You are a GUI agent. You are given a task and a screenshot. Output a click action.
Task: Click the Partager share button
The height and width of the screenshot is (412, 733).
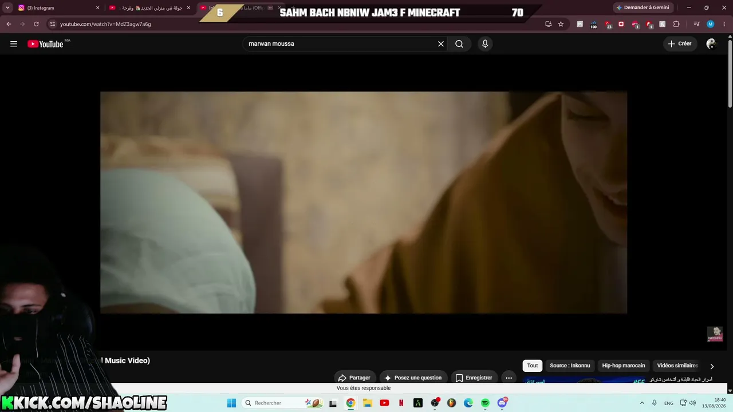click(x=354, y=378)
